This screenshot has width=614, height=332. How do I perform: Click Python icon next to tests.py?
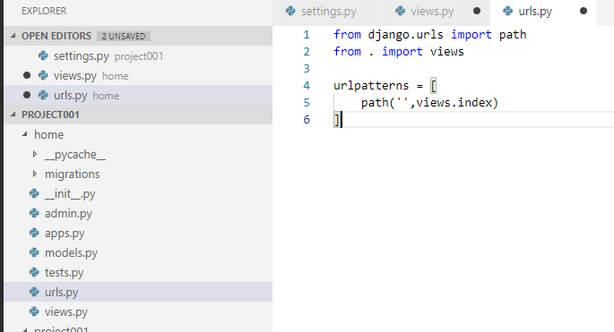pos(34,272)
